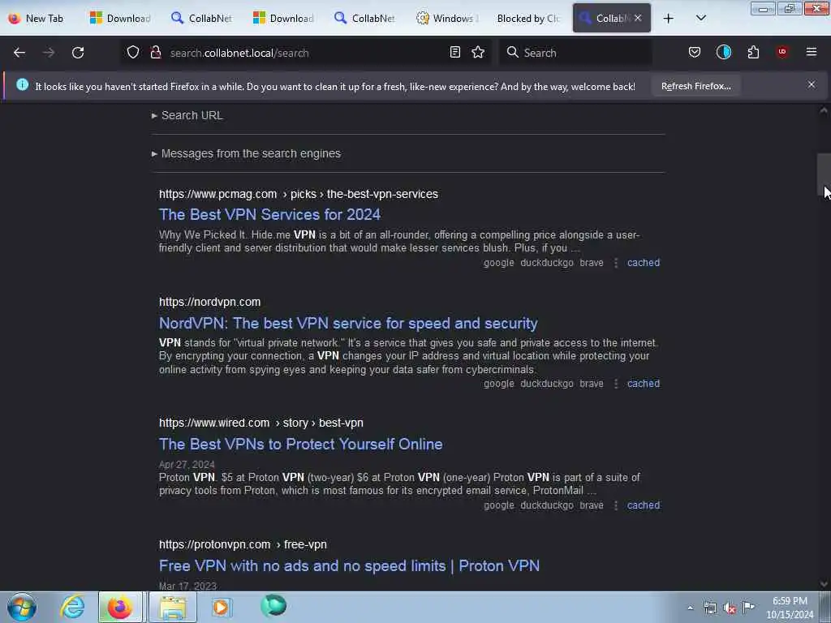831x623 pixels.
Task: Open the blue circular extension icon
Action: pos(723,52)
